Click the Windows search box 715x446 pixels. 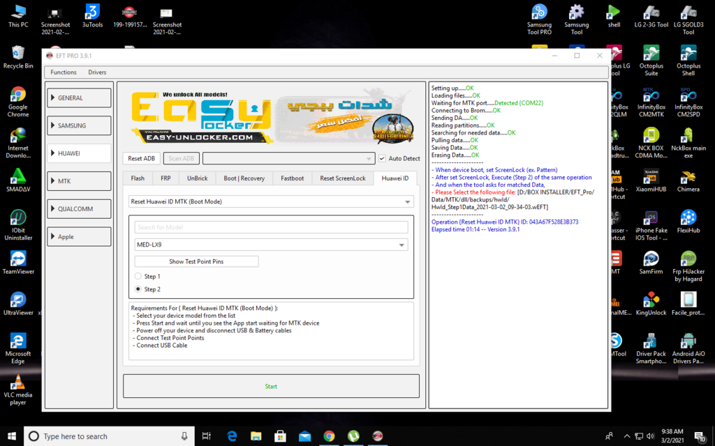(x=109, y=436)
